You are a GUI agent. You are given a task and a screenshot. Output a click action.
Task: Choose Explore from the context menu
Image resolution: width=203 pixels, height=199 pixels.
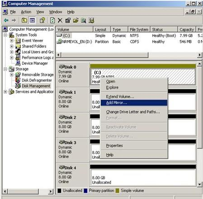134,87
